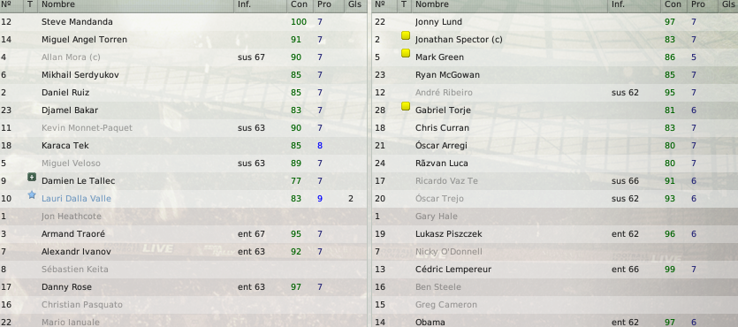Select Danny Rose in the substitutes list
738x327 pixels.
click(183, 287)
